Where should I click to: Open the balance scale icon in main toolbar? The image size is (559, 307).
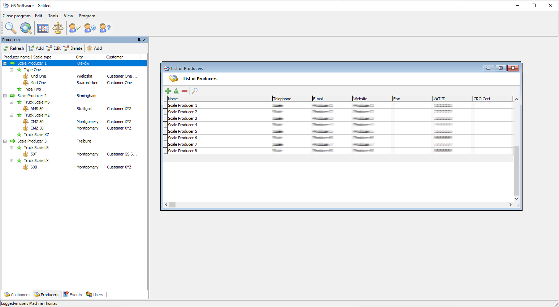click(58, 28)
